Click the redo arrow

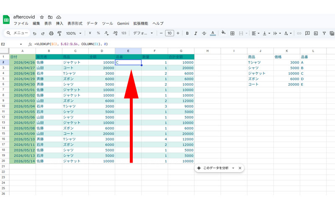[43, 33]
